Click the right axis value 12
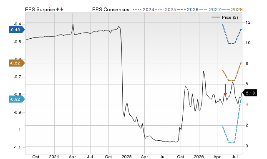The width and height of the screenshot is (267, 159). (x=248, y=22)
